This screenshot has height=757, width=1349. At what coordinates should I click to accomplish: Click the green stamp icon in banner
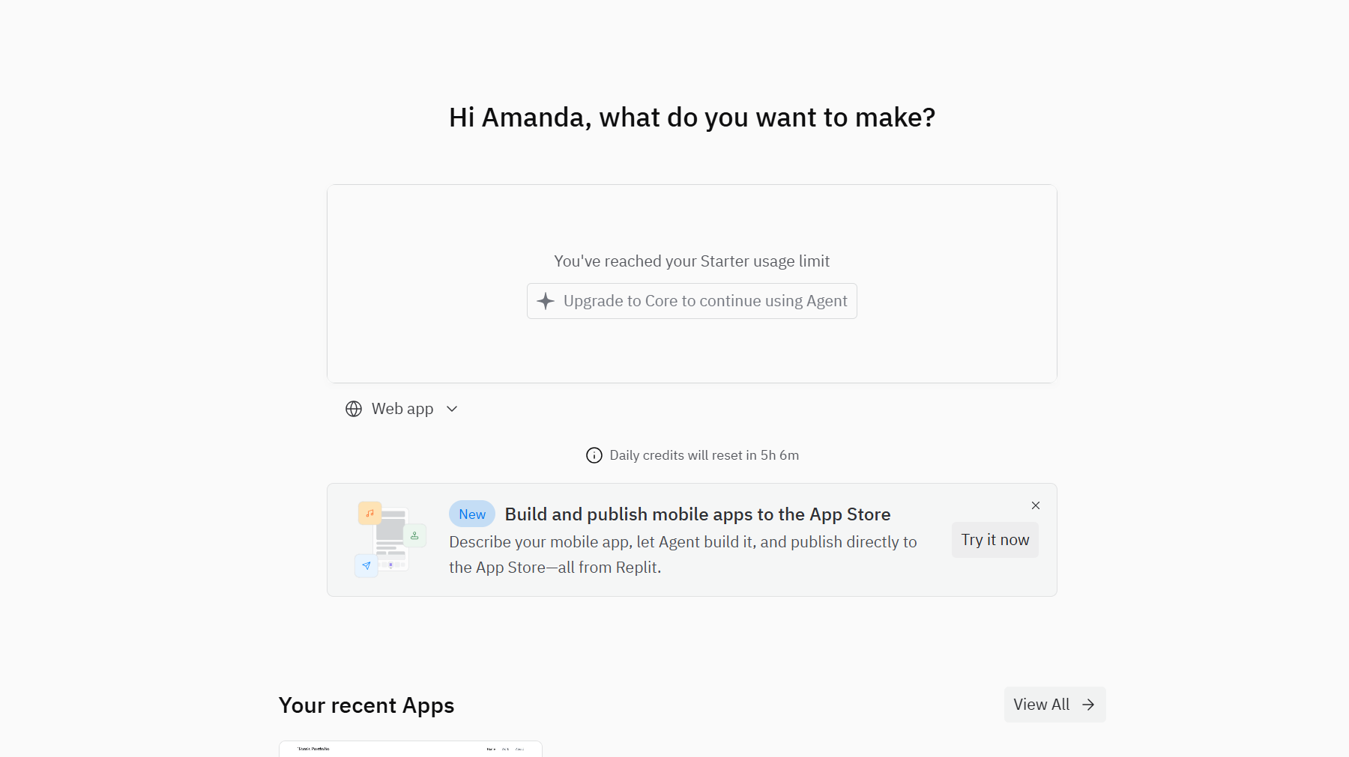click(414, 535)
